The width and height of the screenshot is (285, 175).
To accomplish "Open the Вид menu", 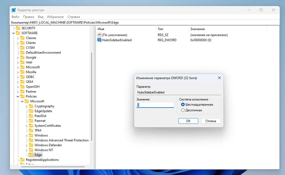I will (41, 17).
